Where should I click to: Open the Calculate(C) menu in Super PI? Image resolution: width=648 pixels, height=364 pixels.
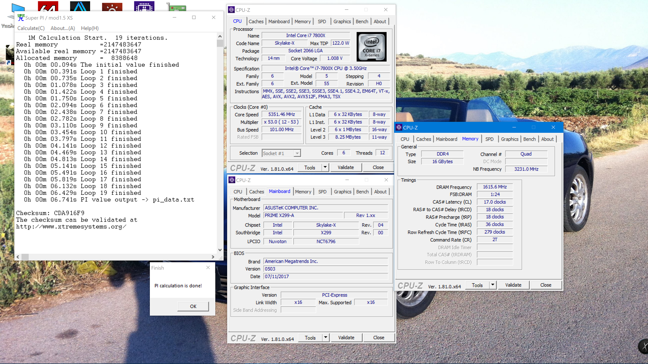[31, 28]
